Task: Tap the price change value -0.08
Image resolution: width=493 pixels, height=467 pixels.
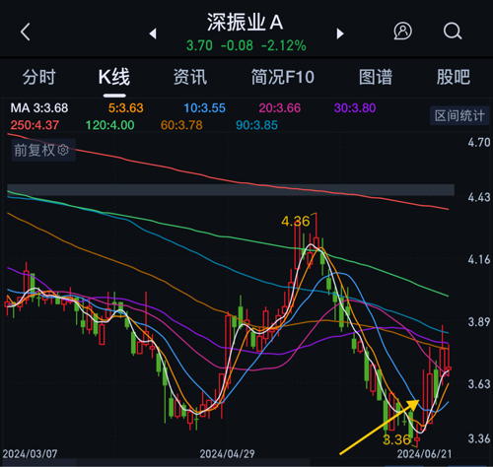Action: (237, 45)
